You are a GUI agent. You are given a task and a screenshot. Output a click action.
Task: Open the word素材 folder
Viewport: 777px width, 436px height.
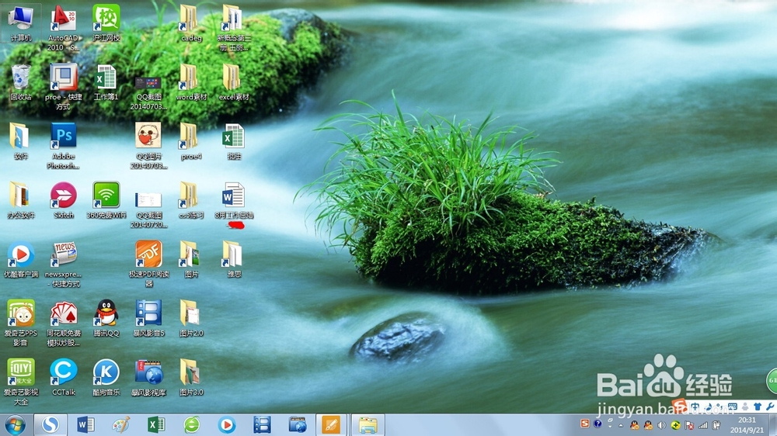tap(191, 82)
